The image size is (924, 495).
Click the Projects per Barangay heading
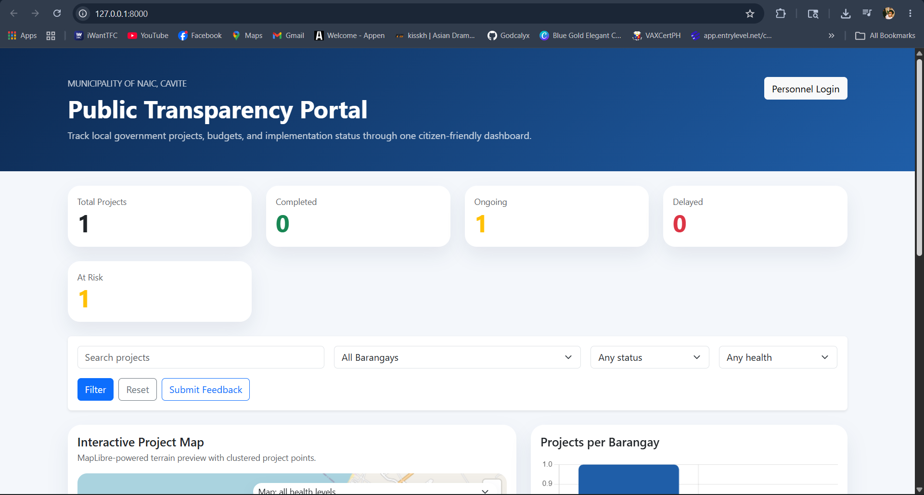[x=600, y=442]
